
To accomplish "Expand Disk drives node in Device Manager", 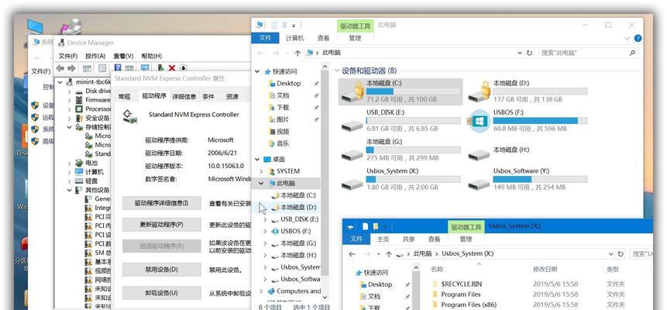I will (x=70, y=91).
